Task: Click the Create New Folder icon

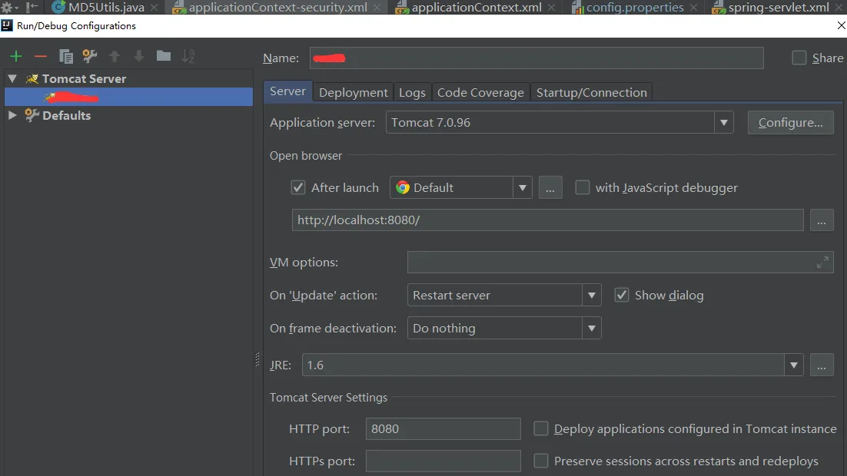Action: 163,56
